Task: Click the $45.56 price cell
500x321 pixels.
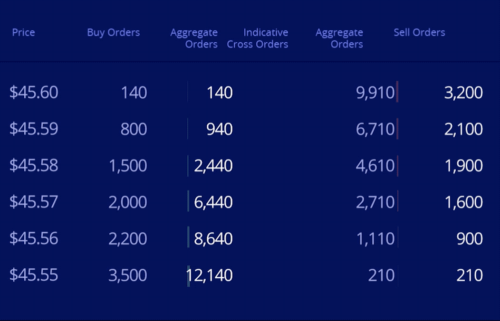Action: [34, 238]
